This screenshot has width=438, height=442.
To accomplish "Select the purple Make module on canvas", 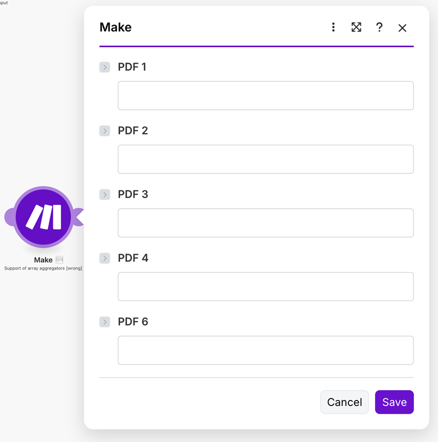I will click(x=43, y=217).
